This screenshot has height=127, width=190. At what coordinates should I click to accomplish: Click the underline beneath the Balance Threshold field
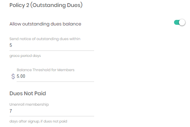pyautogui.click(x=55, y=82)
